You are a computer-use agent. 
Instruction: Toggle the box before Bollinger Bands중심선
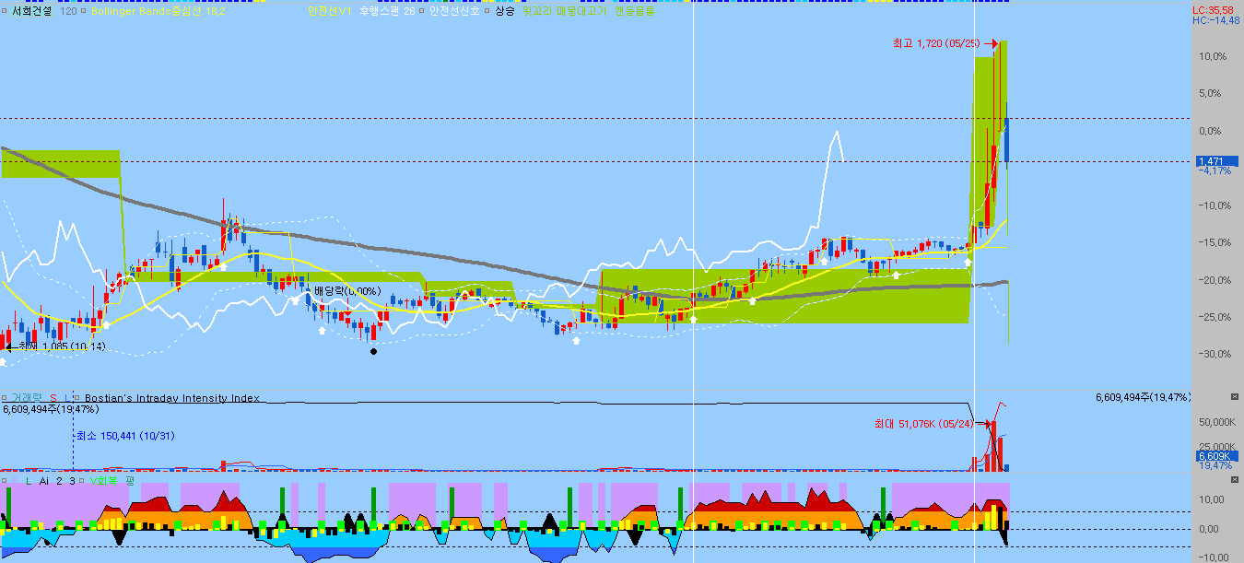click(x=84, y=11)
